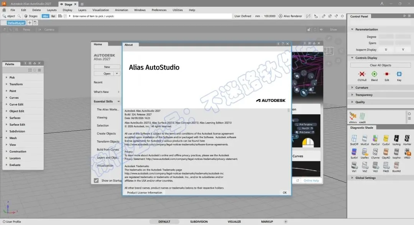This screenshot has width=414, height=225.
Task: Open the Online Help link
Action: (x=311, y=181)
